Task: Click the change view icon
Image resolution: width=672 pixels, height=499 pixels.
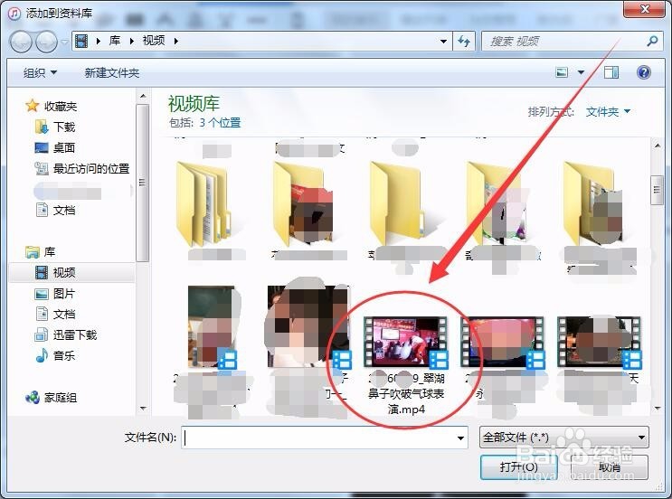Action: point(562,72)
